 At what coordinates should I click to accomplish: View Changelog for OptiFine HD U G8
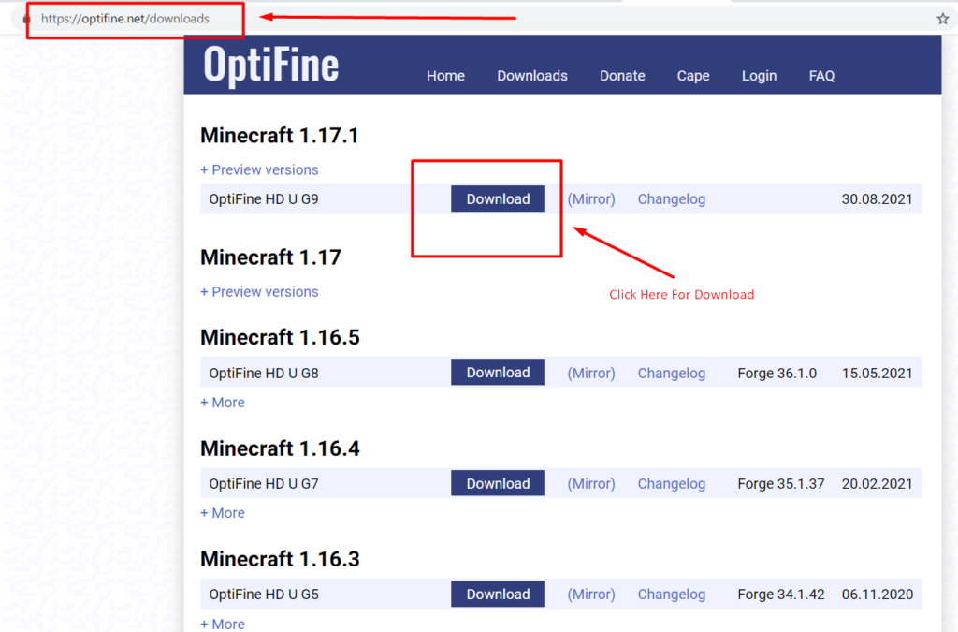pyautogui.click(x=672, y=374)
